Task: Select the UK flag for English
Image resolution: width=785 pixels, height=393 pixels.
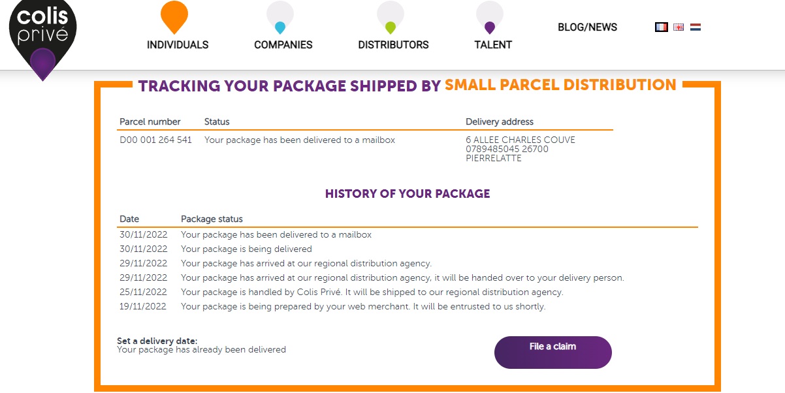Action: 679,27
